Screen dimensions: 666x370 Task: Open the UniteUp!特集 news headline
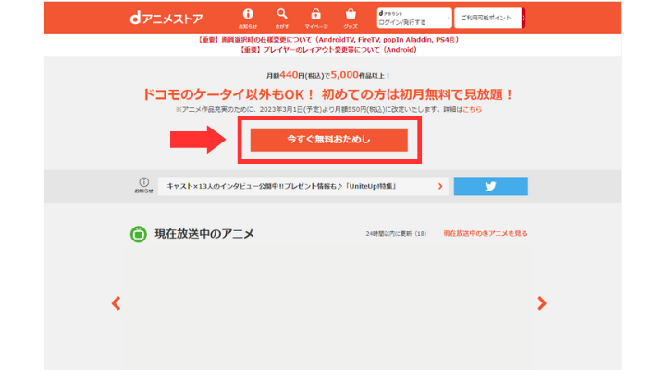point(294,186)
